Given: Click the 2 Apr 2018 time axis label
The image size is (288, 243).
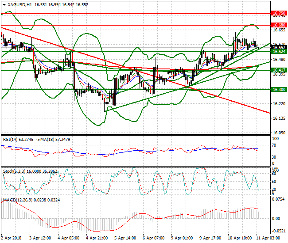Looking at the screenshot, I should [x=12, y=238].
